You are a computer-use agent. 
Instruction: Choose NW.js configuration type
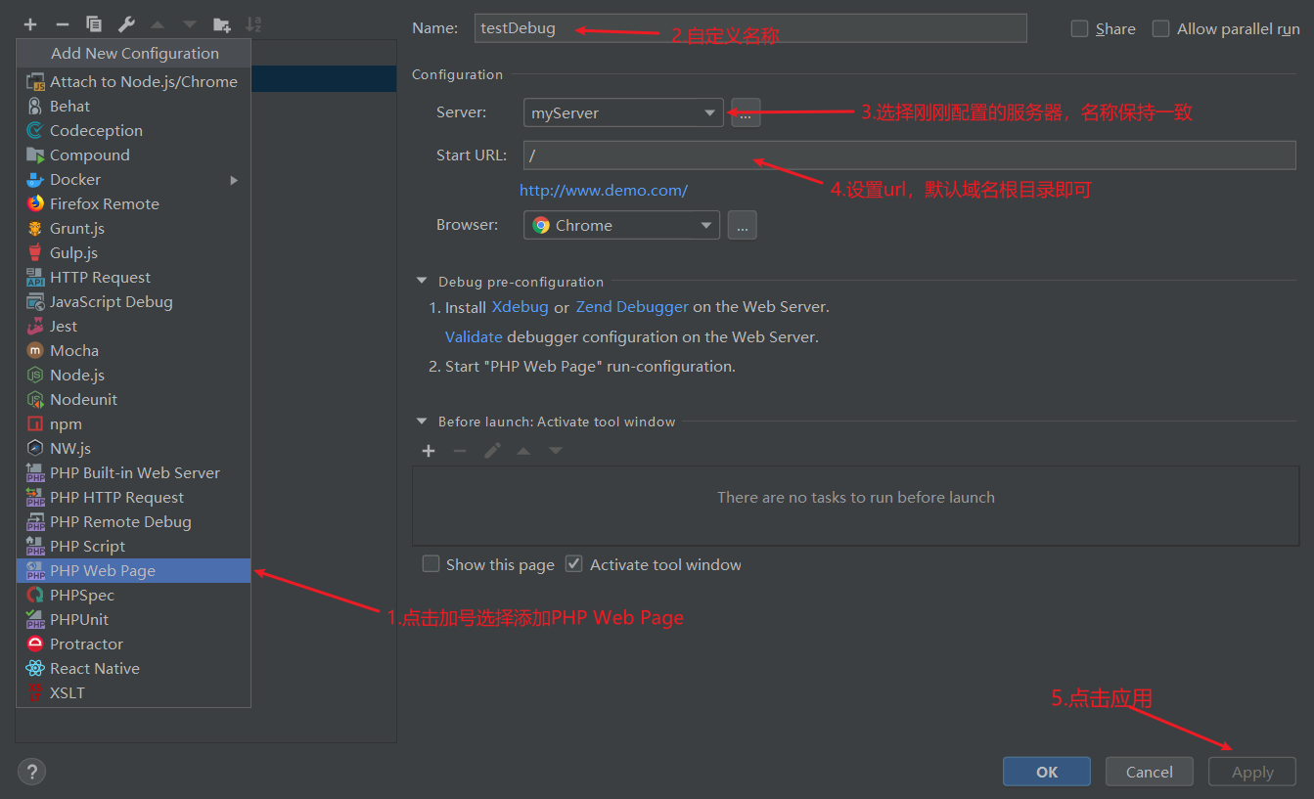click(133, 448)
